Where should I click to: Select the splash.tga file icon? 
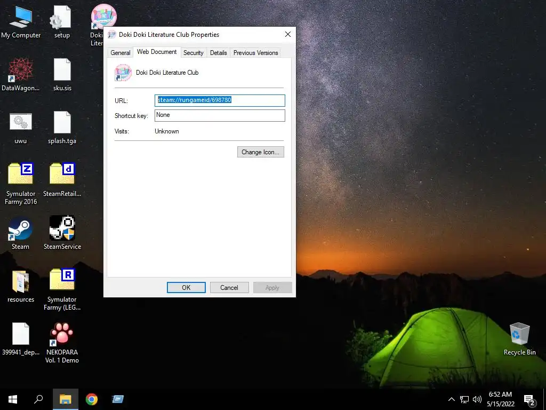point(62,127)
